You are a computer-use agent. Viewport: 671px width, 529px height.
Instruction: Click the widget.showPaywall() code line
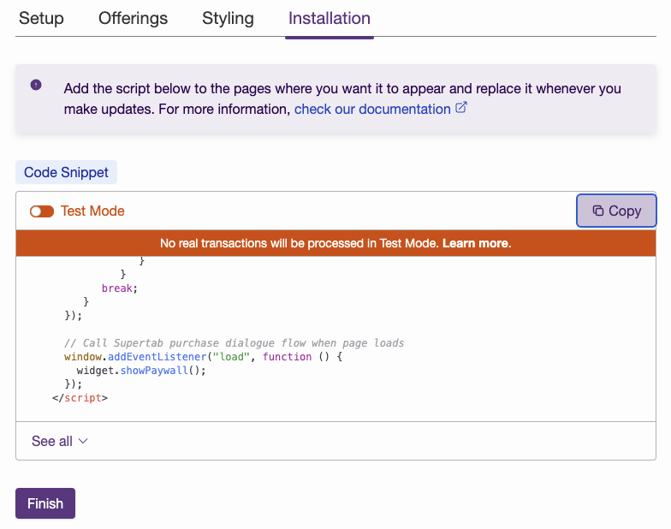click(x=141, y=371)
